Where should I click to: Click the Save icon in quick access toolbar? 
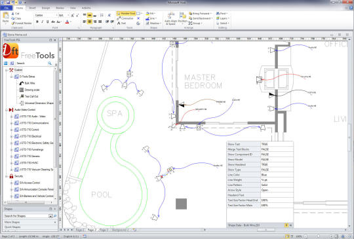tap(8, 2)
